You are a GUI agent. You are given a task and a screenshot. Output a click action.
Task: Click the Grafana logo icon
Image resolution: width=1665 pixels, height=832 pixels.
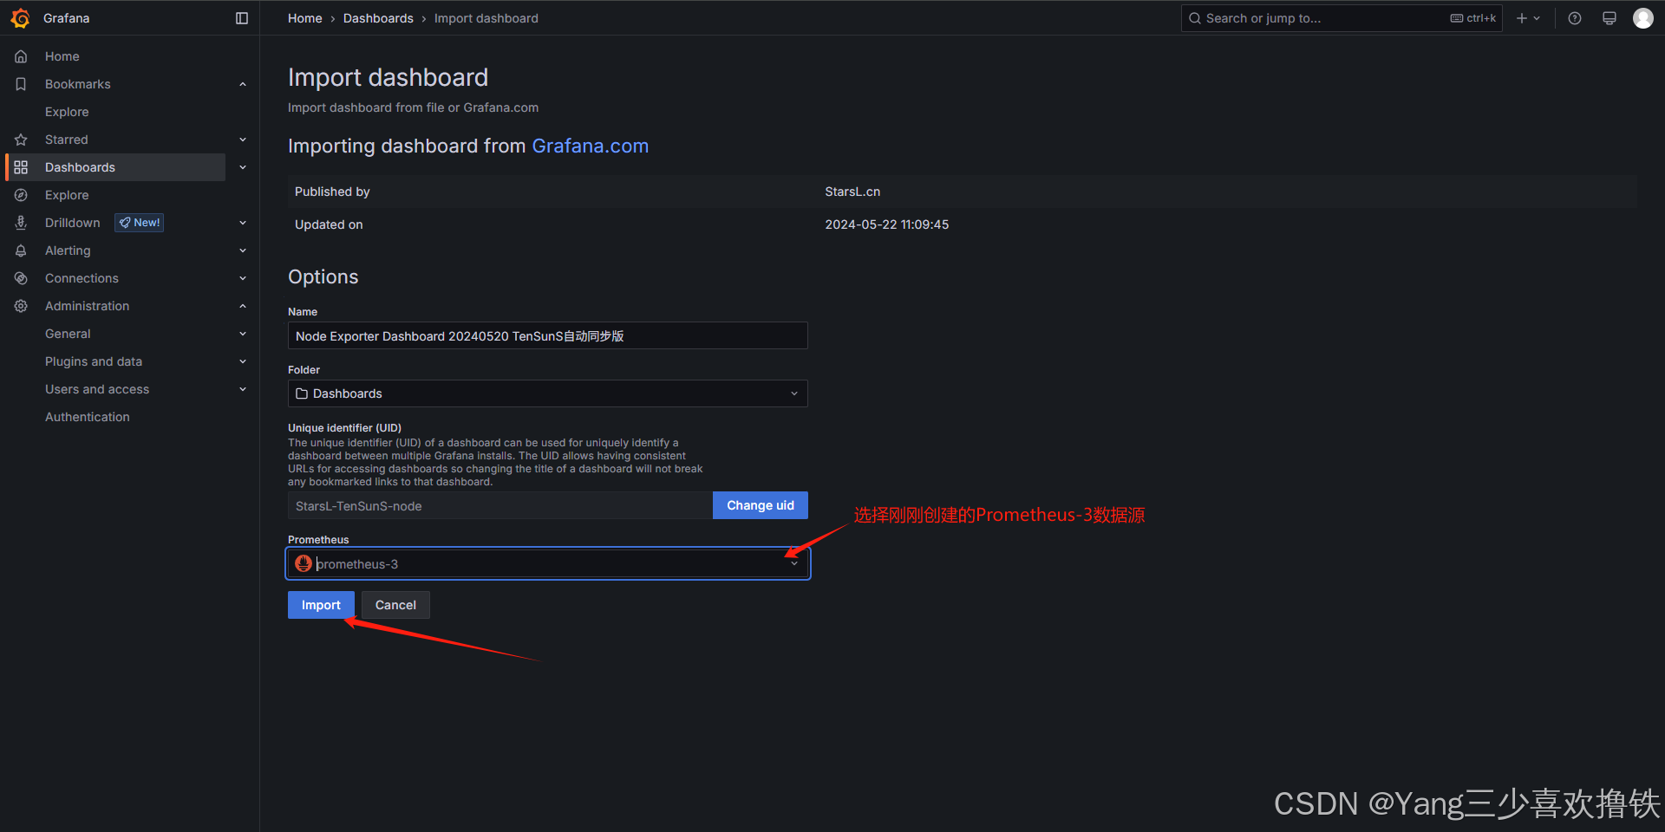click(21, 18)
